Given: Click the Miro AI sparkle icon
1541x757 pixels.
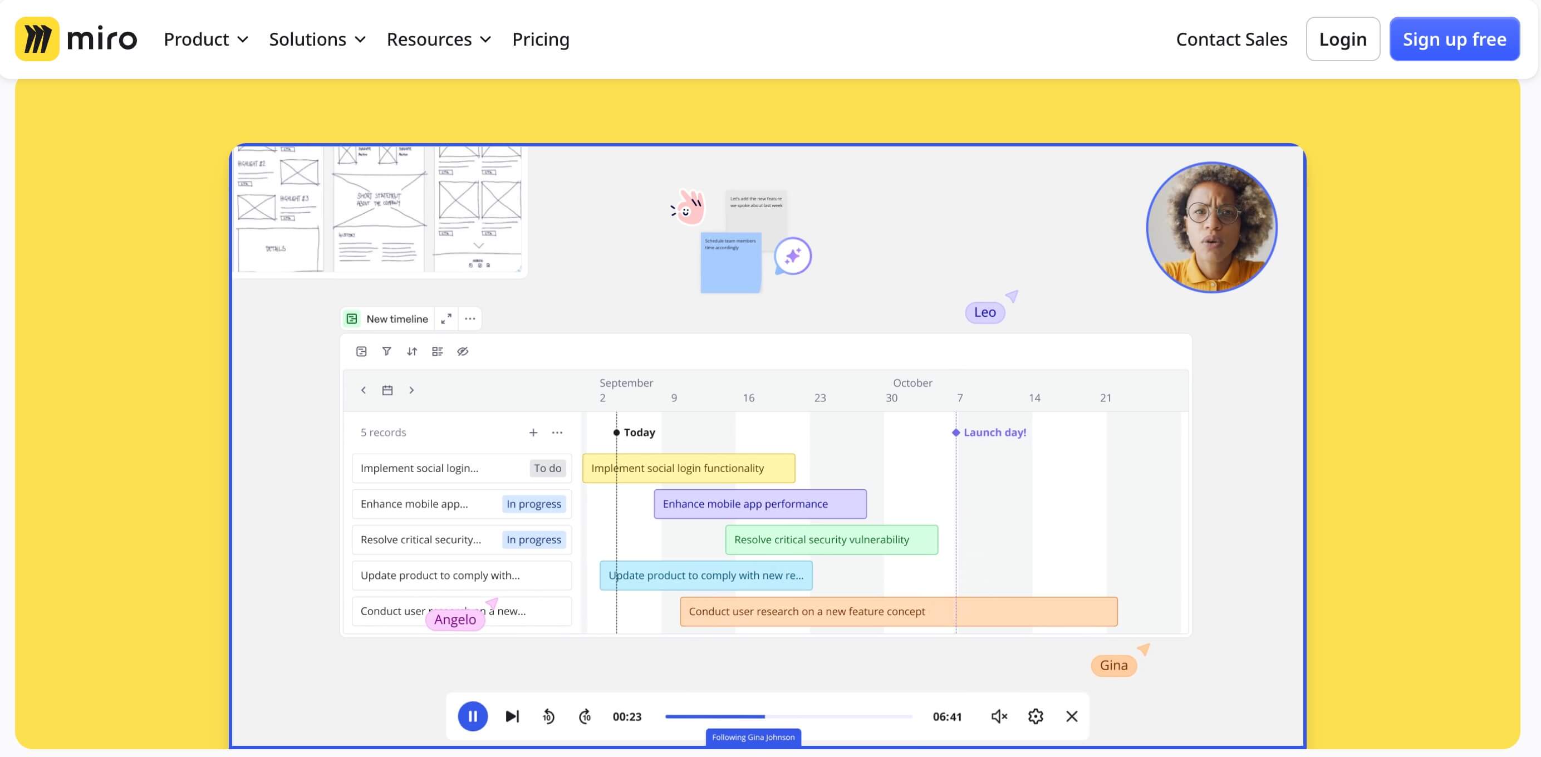Looking at the screenshot, I should [793, 257].
